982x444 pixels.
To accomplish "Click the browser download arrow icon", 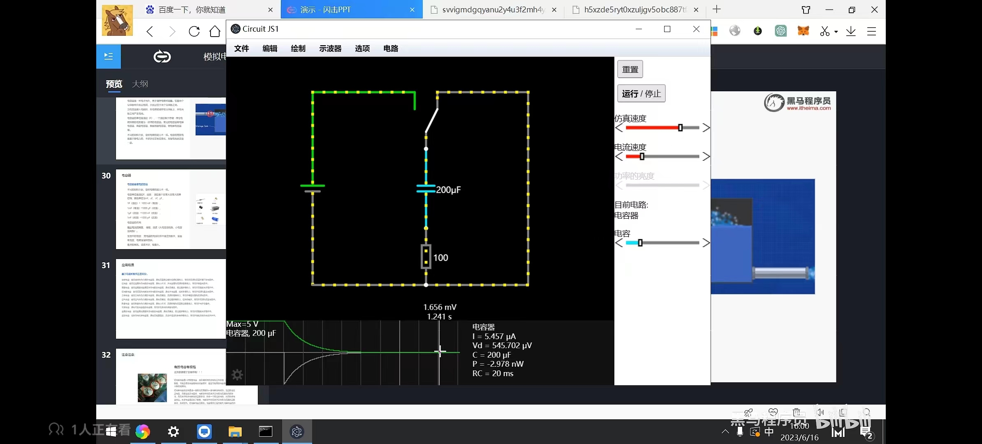I will point(851,31).
